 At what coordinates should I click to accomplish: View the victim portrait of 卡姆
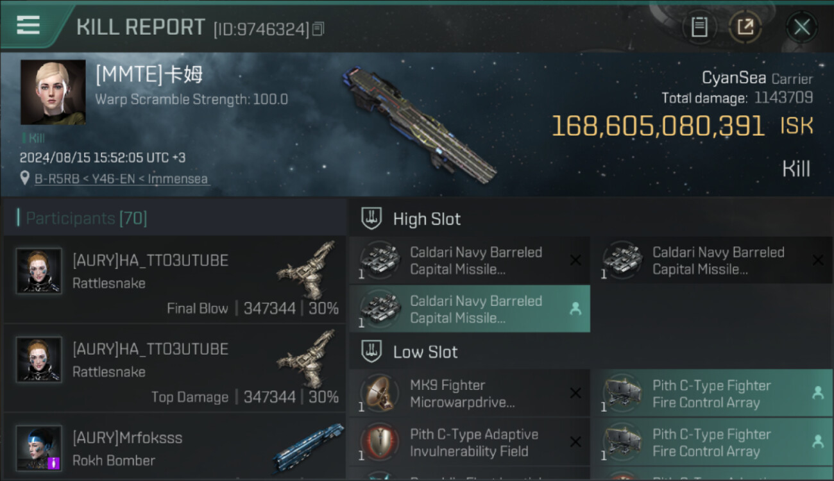click(53, 92)
